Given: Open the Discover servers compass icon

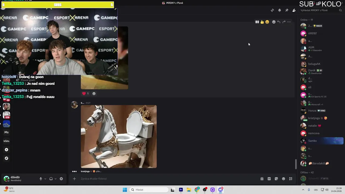Looking at the screenshot, I should click(x=6, y=158).
